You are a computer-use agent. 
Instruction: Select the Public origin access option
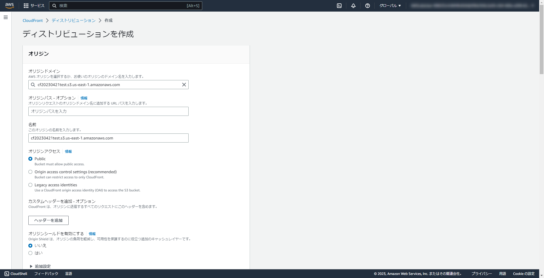pos(30,159)
